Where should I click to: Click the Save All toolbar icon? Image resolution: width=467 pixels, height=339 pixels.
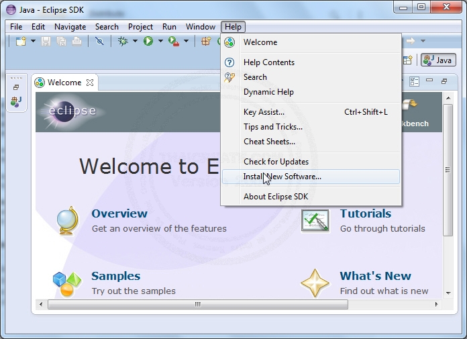[x=61, y=41]
